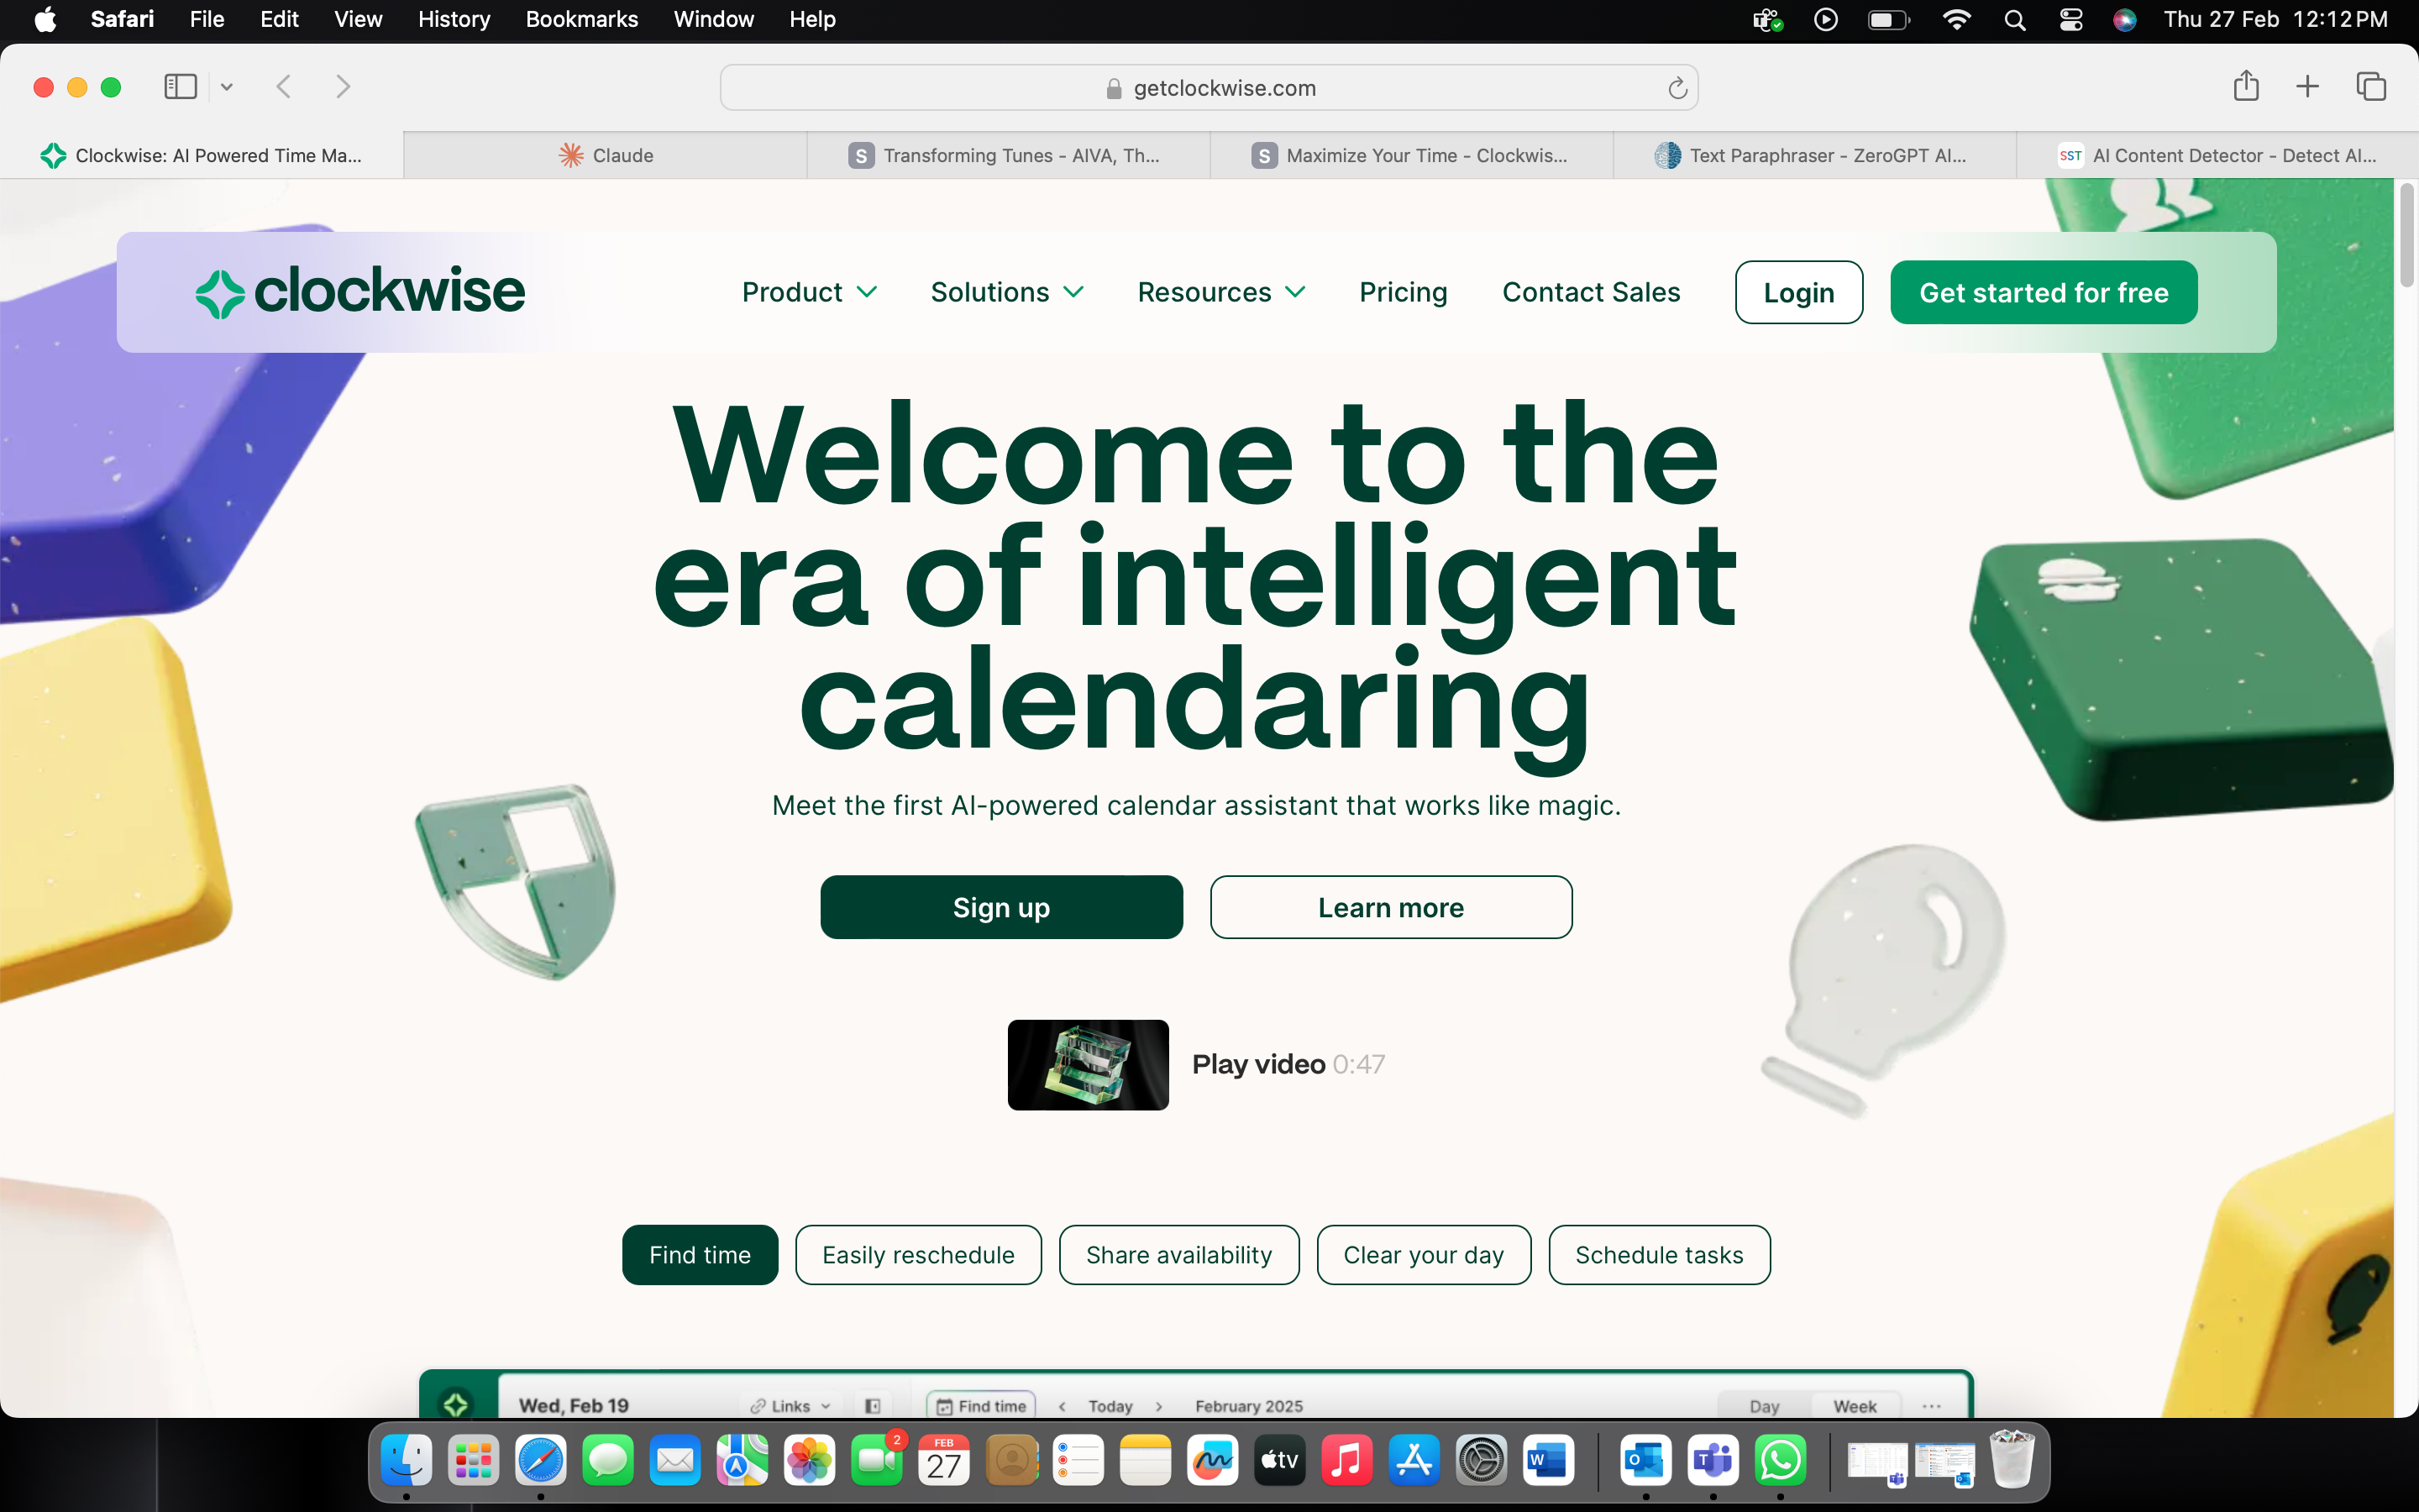
Task: Open the Apple menu
Action: point(45,19)
